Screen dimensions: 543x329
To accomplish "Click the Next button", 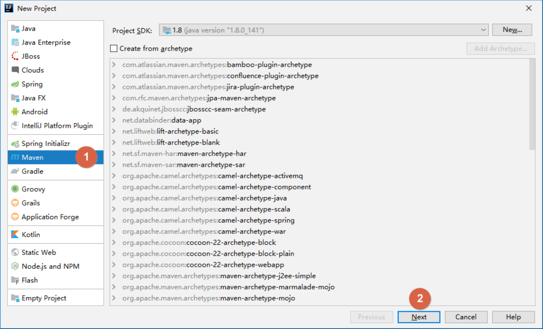I will (419, 317).
